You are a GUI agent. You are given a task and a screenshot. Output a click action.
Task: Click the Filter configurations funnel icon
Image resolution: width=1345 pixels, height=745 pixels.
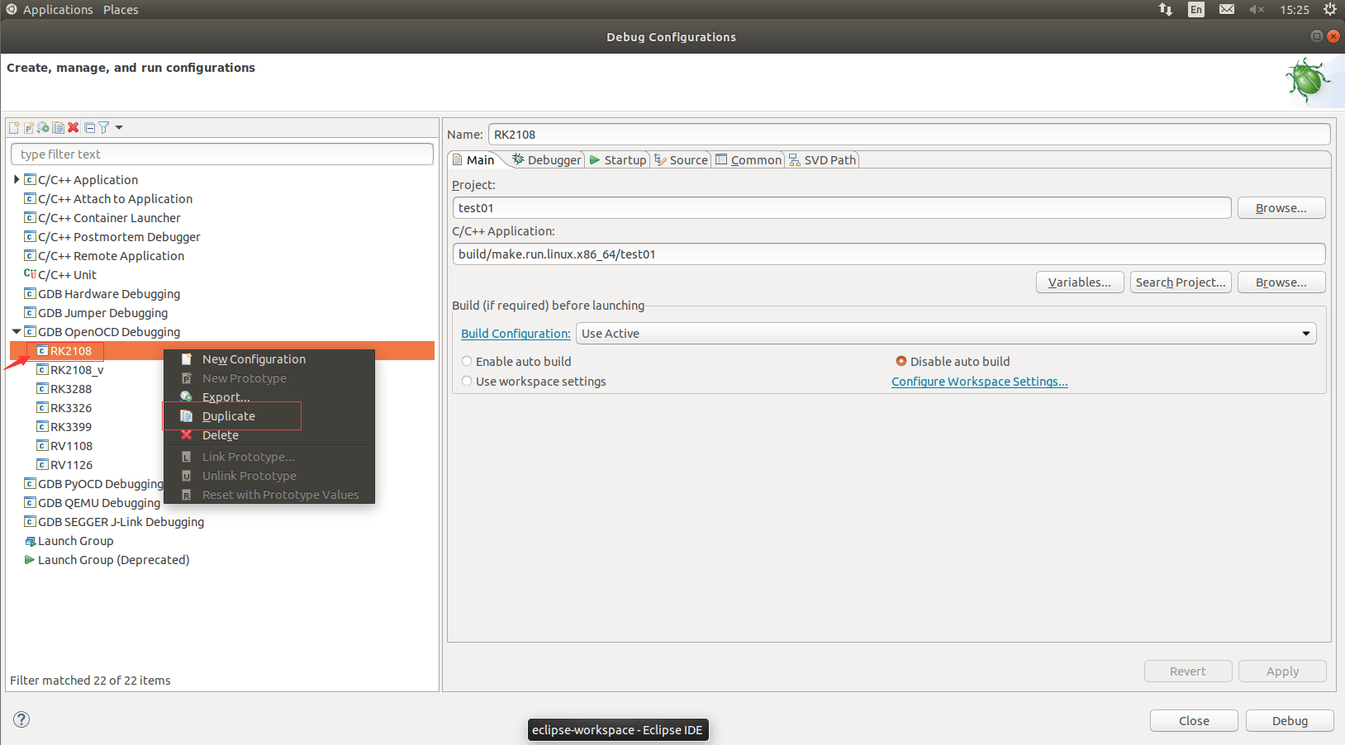103,127
